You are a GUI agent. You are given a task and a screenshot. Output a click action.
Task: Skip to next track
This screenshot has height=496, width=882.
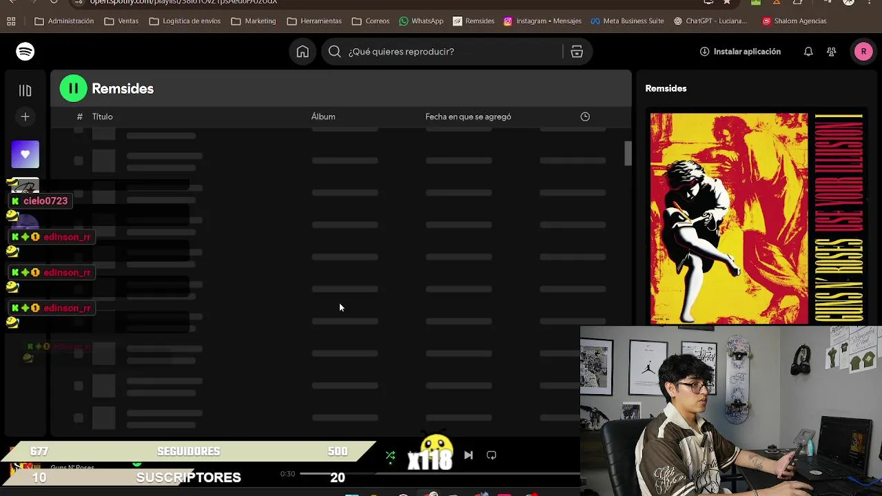click(469, 455)
